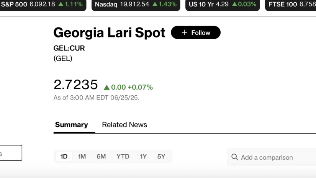Open the S&P 500 ticker

[x=41, y=5]
